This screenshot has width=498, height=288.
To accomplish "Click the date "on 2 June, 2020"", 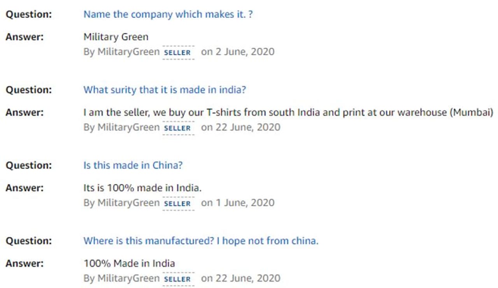I will click(x=237, y=52).
